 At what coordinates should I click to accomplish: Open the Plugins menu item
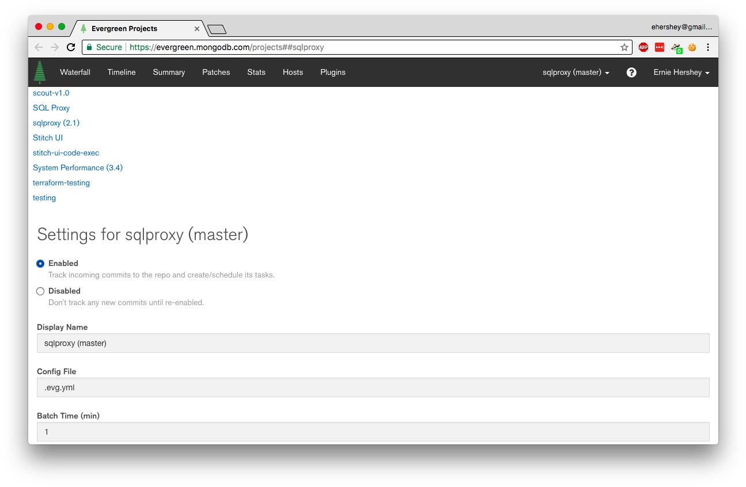(x=332, y=73)
